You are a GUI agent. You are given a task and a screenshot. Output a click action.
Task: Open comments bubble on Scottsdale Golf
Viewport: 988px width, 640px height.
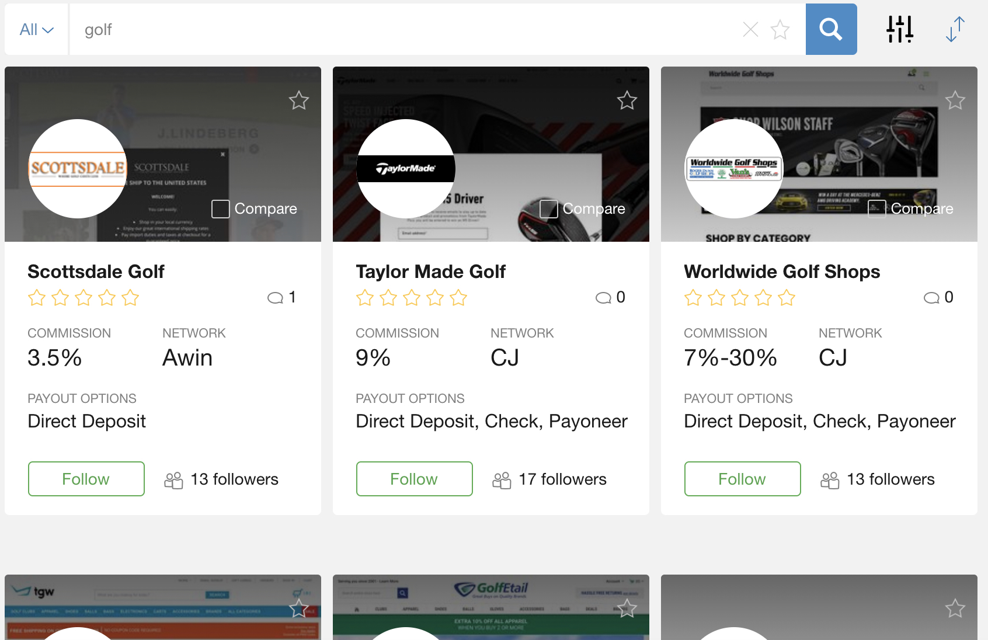[275, 298]
